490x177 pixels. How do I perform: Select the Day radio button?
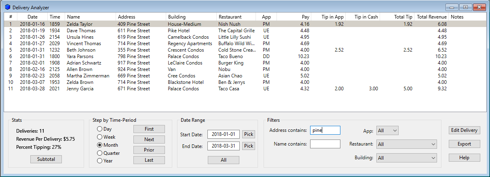(104, 129)
